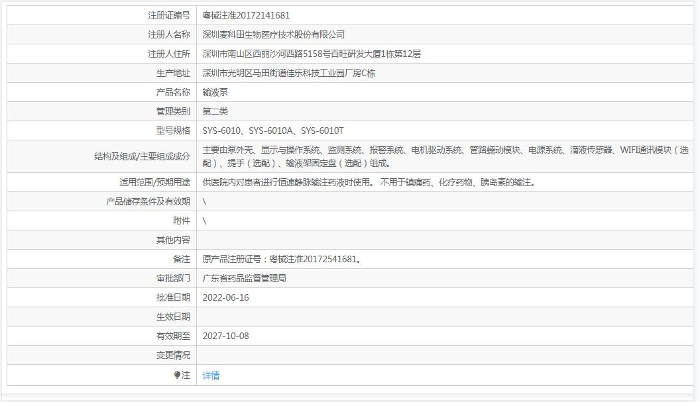Click registration number 粤械注准20172141681
This screenshot has height=402, width=700.
tap(246, 15)
